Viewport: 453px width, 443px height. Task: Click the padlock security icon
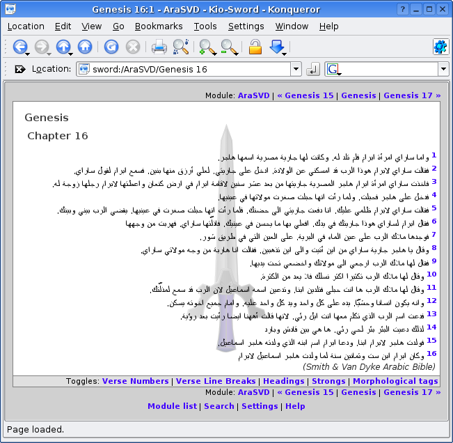point(255,47)
